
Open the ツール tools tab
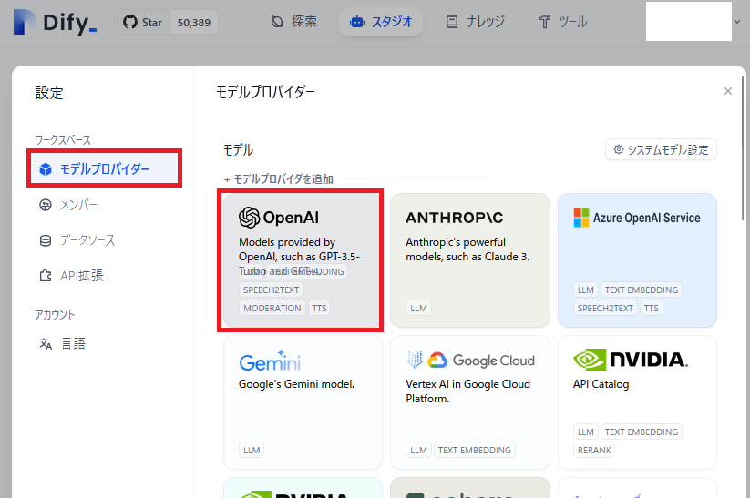coord(562,22)
